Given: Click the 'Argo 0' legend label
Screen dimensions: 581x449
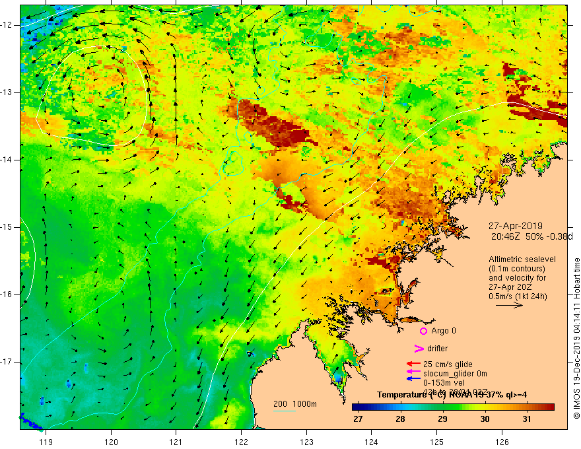Looking at the screenshot, I should coord(444,331).
